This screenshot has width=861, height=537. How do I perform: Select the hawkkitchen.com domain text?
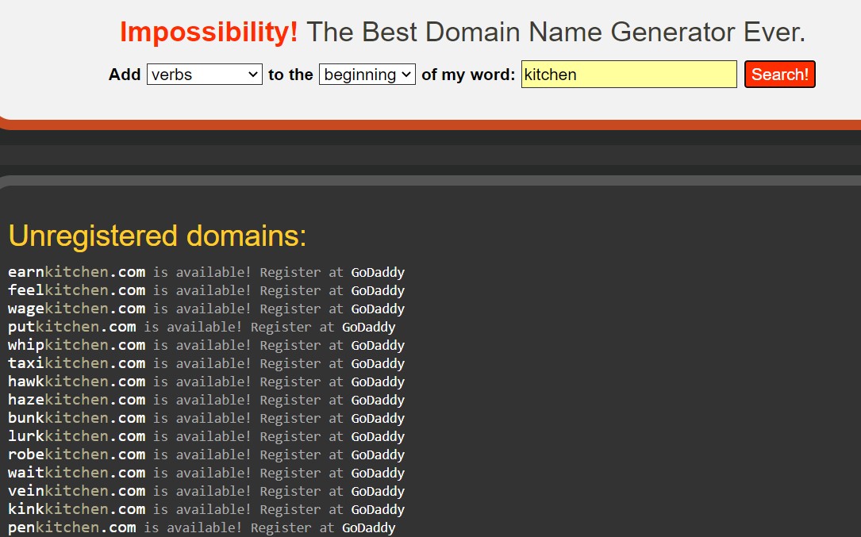point(76,382)
